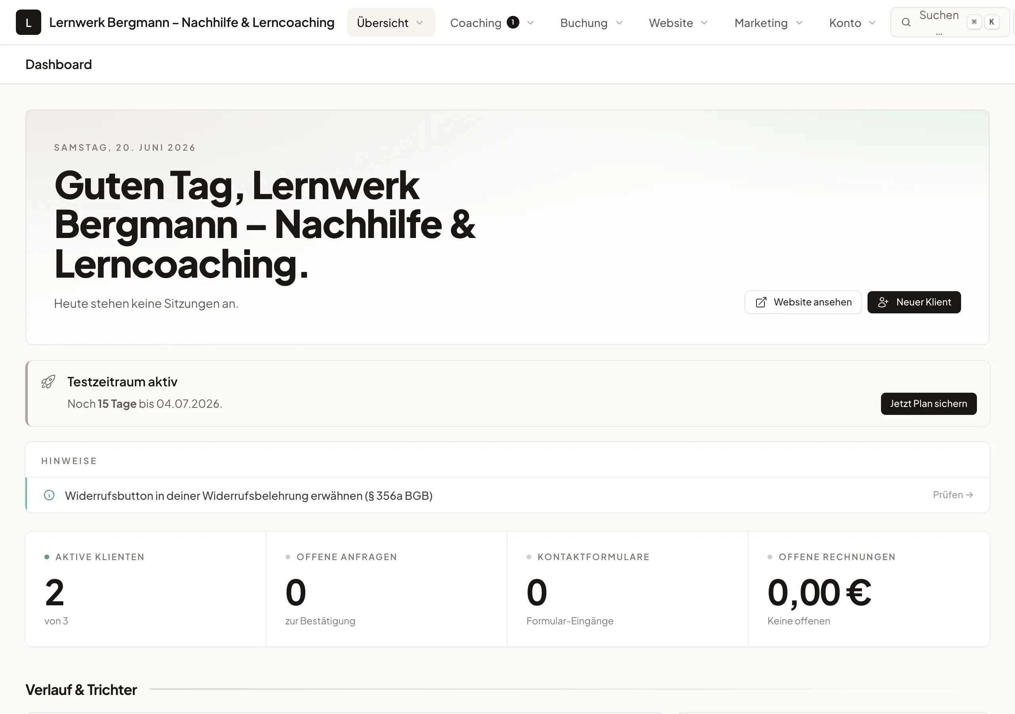Click the command key badge in search
Image resolution: width=1015 pixels, height=714 pixels.
(974, 22)
